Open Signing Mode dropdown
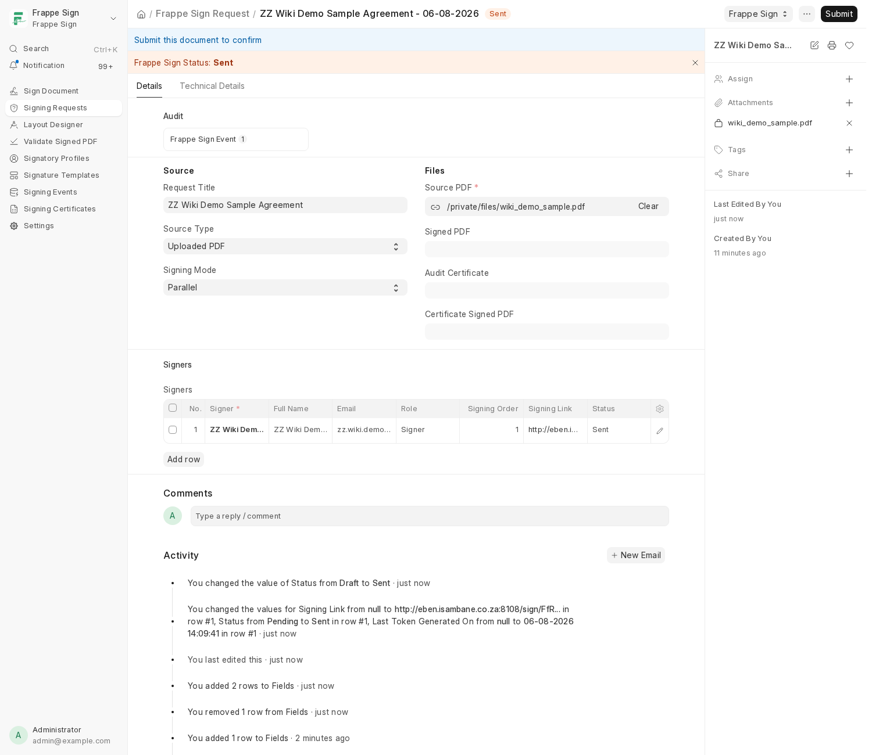 point(285,287)
